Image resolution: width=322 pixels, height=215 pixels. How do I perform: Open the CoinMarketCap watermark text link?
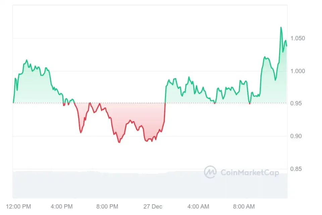pyautogui.click(x=249, y=173)
